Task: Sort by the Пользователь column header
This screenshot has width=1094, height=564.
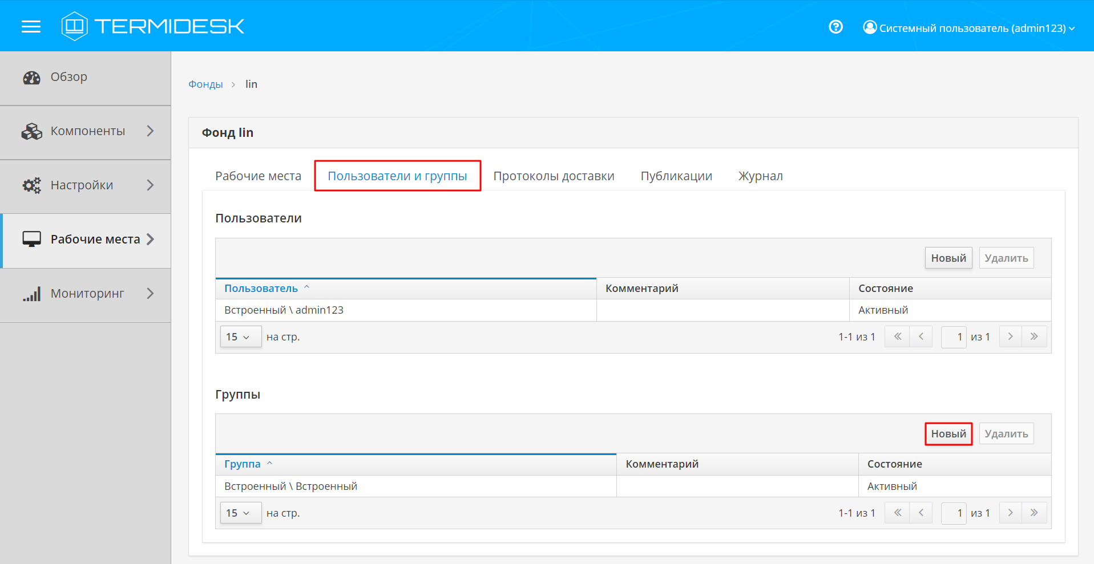Action: 261,289
